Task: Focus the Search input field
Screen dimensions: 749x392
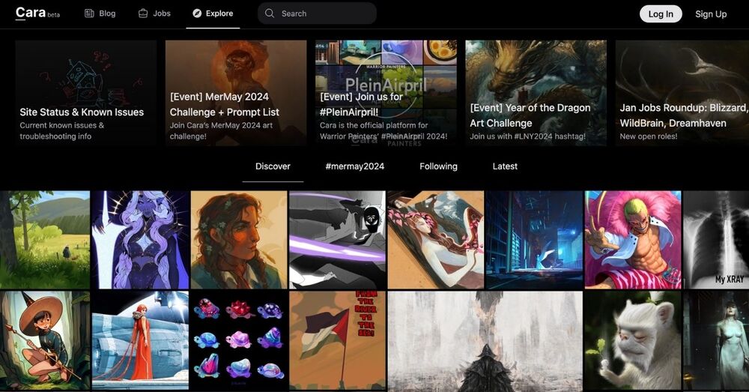Action: [324, 13]
